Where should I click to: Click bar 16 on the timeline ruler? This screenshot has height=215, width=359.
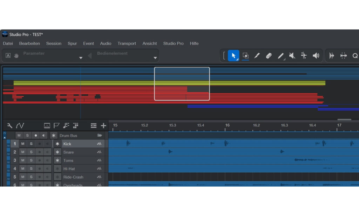tap(227, 125)
